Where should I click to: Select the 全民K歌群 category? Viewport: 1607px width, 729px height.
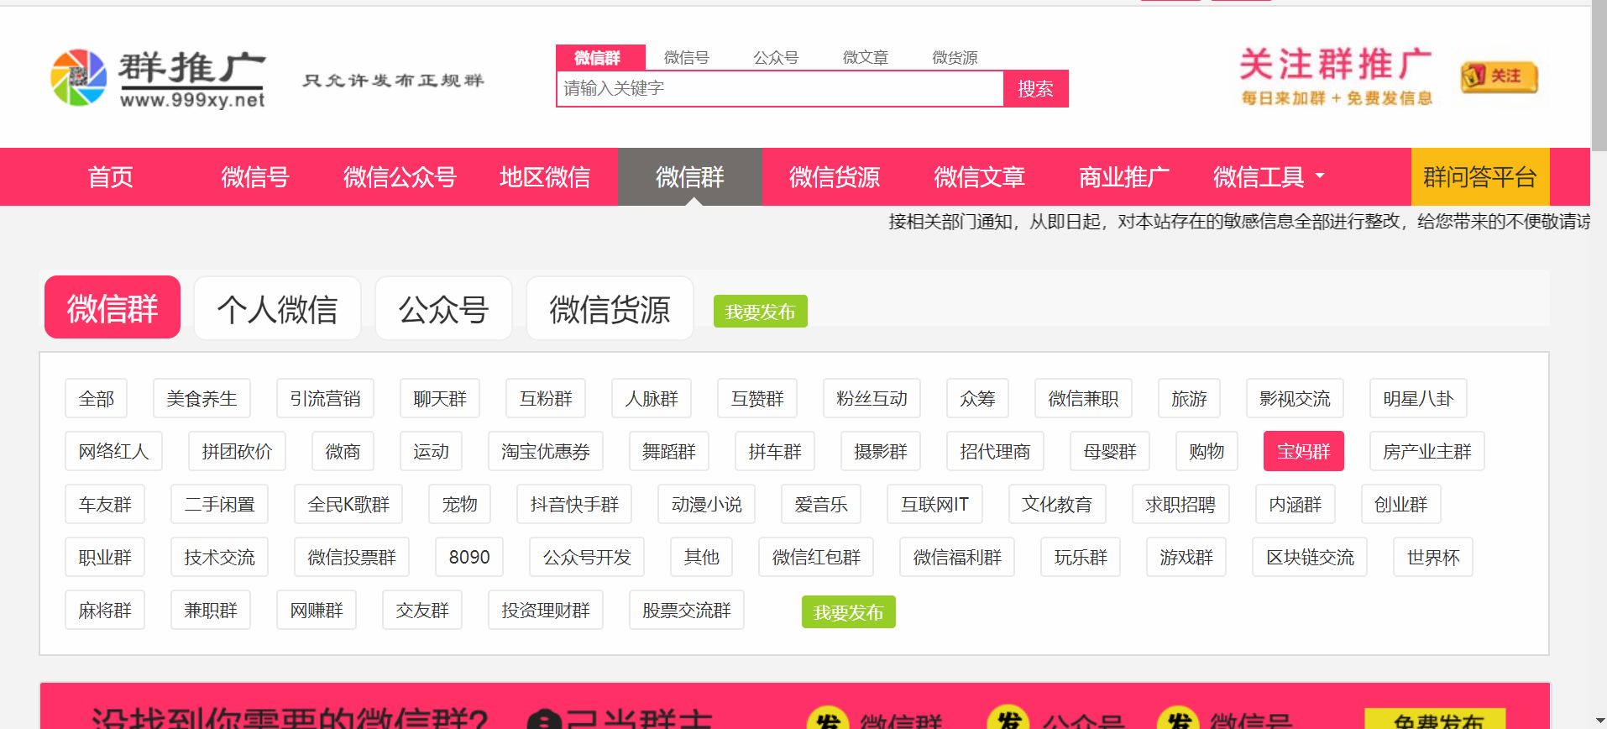348,504
